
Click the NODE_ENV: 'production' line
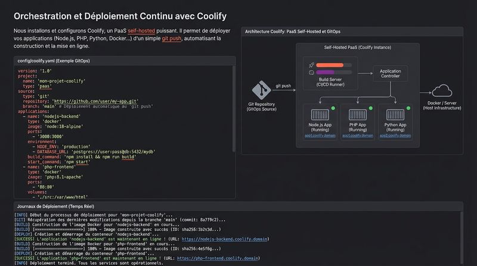61,146
